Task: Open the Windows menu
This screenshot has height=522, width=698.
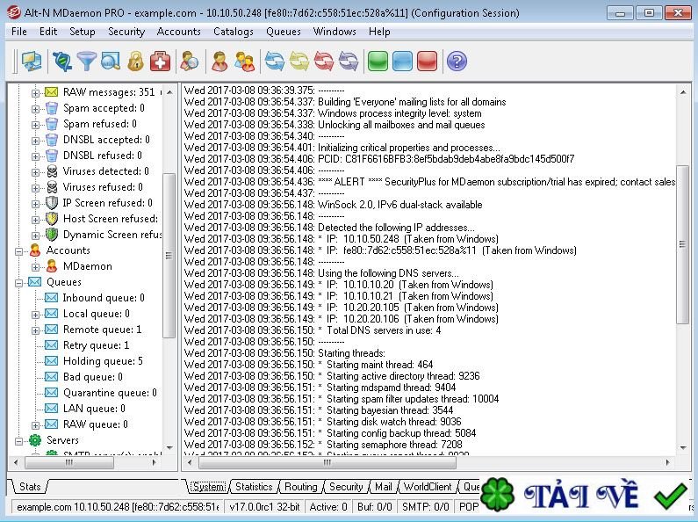Action: [335, 32]
